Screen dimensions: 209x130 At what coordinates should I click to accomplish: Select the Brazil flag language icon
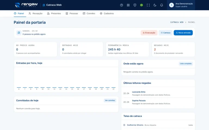[x=142, y=5]
